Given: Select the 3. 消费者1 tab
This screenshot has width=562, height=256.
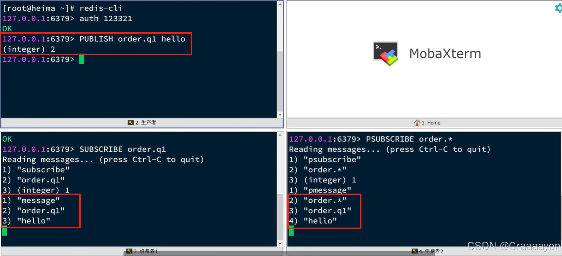Looking at the screenshot, I should [x=141, y=252].
